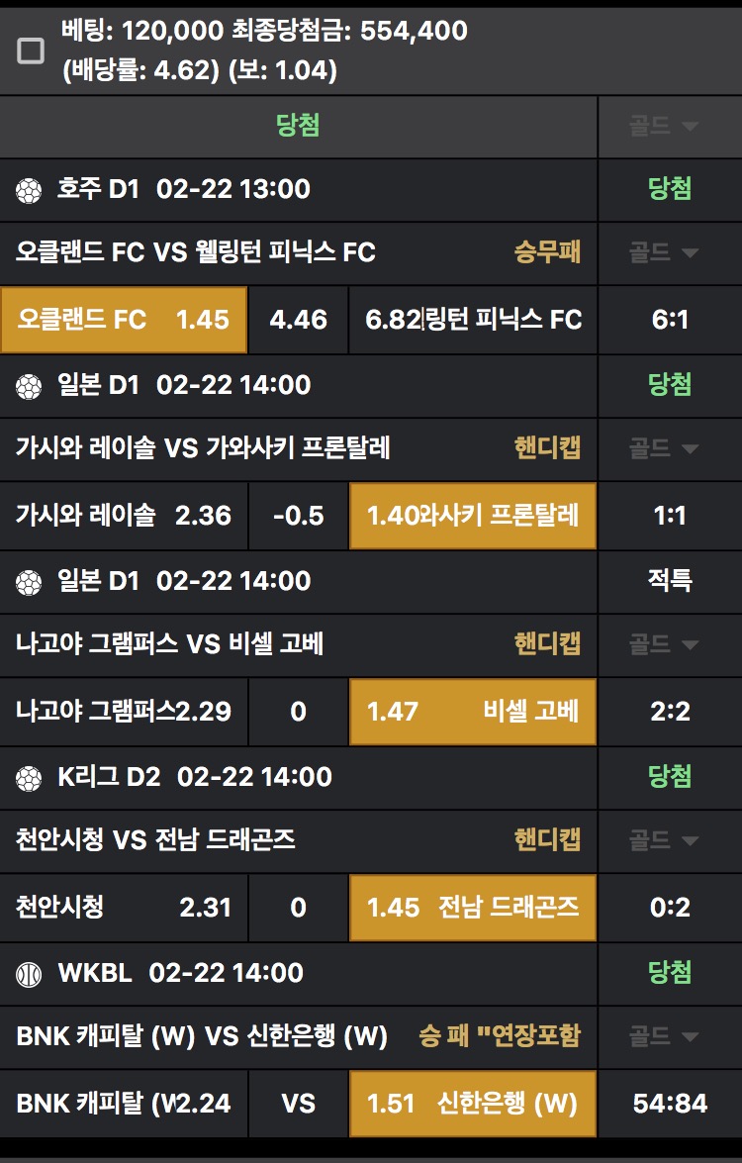The width and height of the screenshot is (742, 1163).
Task: Tick the checkbox next to the 베팅 summary
Action: tap(32, 50)
